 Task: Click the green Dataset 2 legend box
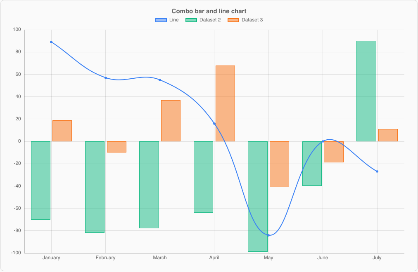click(x=191, y=20)
